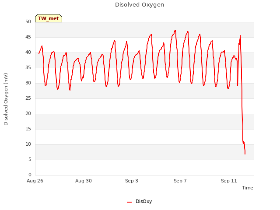Click the Disolved Oxygen (mV) y-axis label
The image size is (280, 210).
[x=6, y=99]
